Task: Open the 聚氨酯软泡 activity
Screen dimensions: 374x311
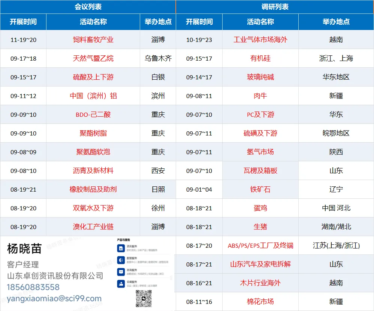Action: pyautogui.click(x=93, y=152)
